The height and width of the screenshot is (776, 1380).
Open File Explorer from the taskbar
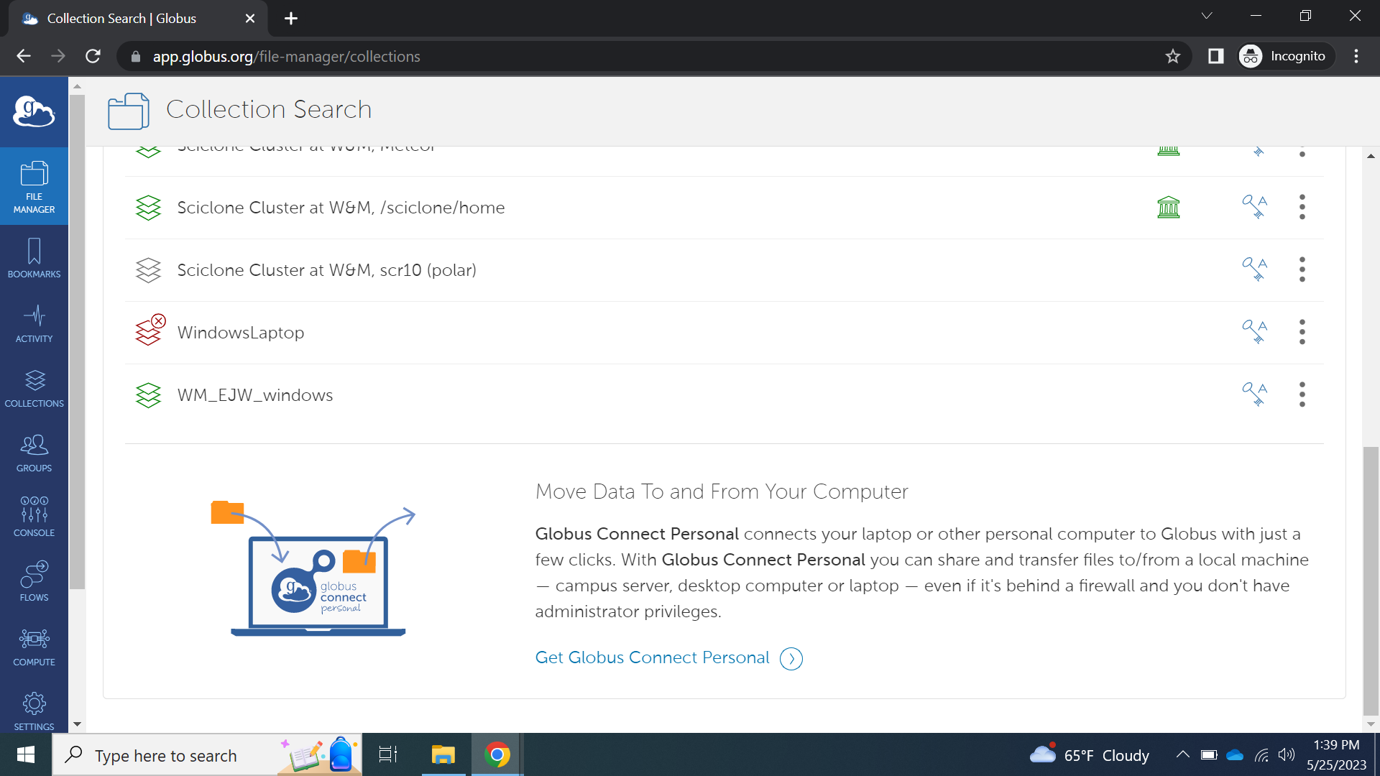[443, 755]
